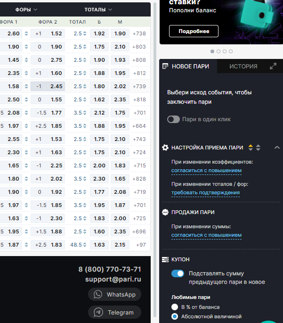Pick under total odds 1.65

click(x=120, y=179)
